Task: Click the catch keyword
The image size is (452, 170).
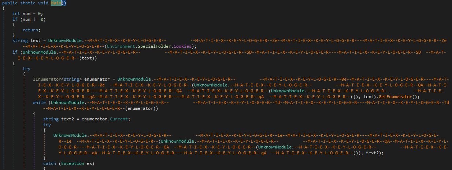Action: 50,164
